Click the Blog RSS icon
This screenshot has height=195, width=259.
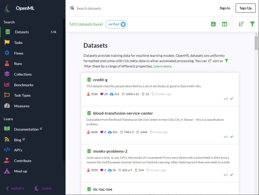pos(7,139)
